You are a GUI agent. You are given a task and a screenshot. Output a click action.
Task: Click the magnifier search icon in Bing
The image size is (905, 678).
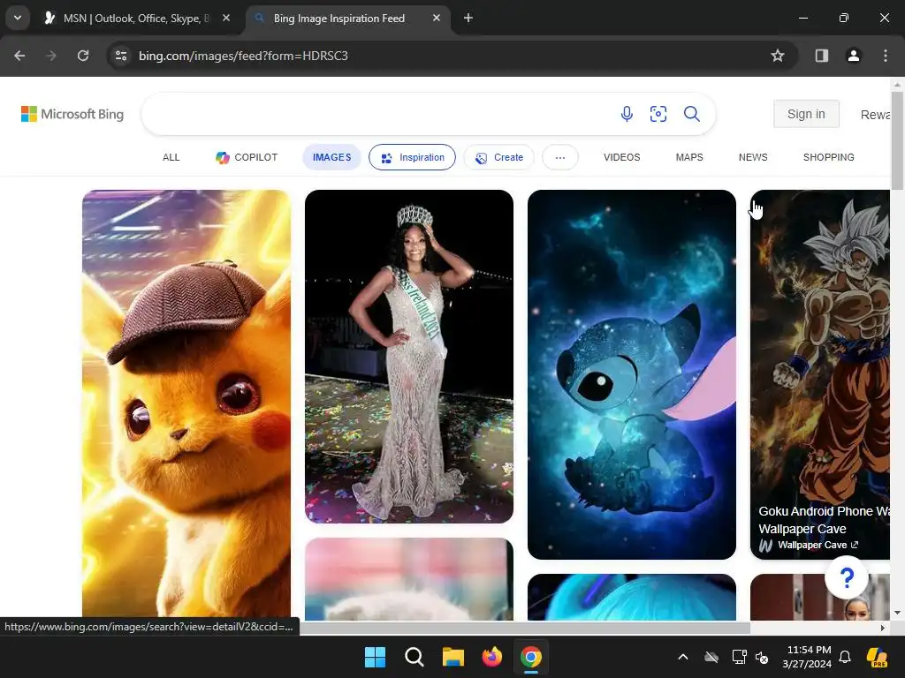coord(691,114)
